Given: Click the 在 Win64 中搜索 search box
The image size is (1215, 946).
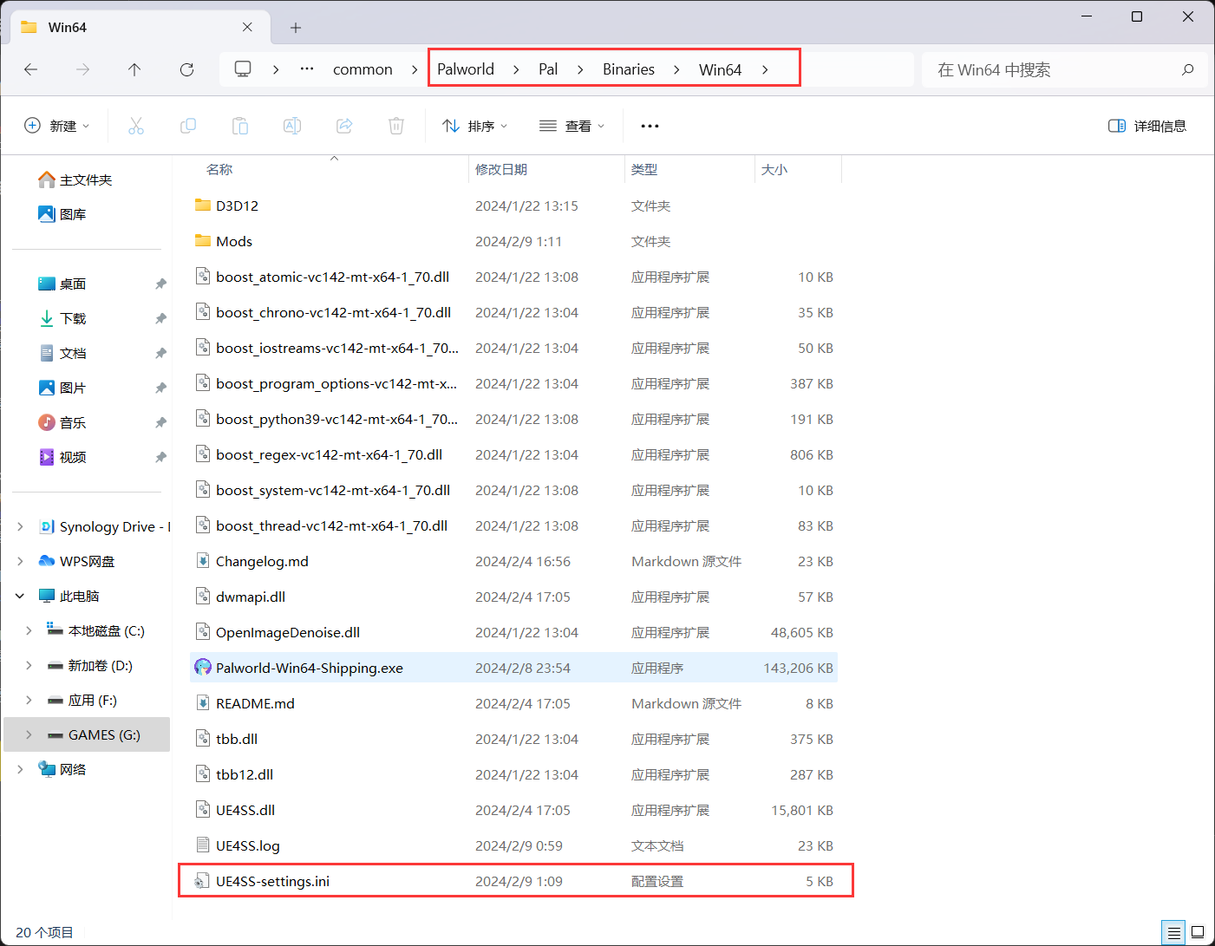Looking at the screenshot, I should point(1064,69).
